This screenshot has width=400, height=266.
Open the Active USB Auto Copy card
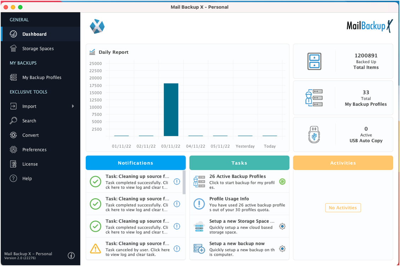click(343, 134)
